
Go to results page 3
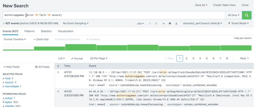(x=193, y=59)
